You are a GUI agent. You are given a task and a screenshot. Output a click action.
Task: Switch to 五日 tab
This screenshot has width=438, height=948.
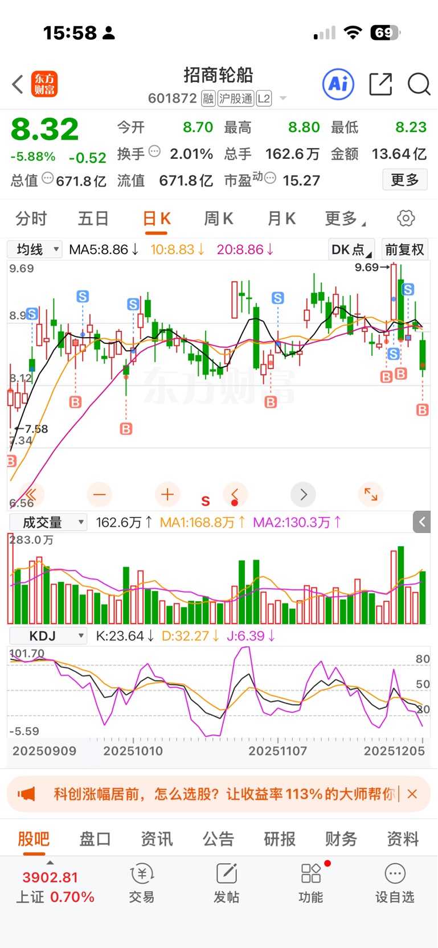click(x=93, y=219)
